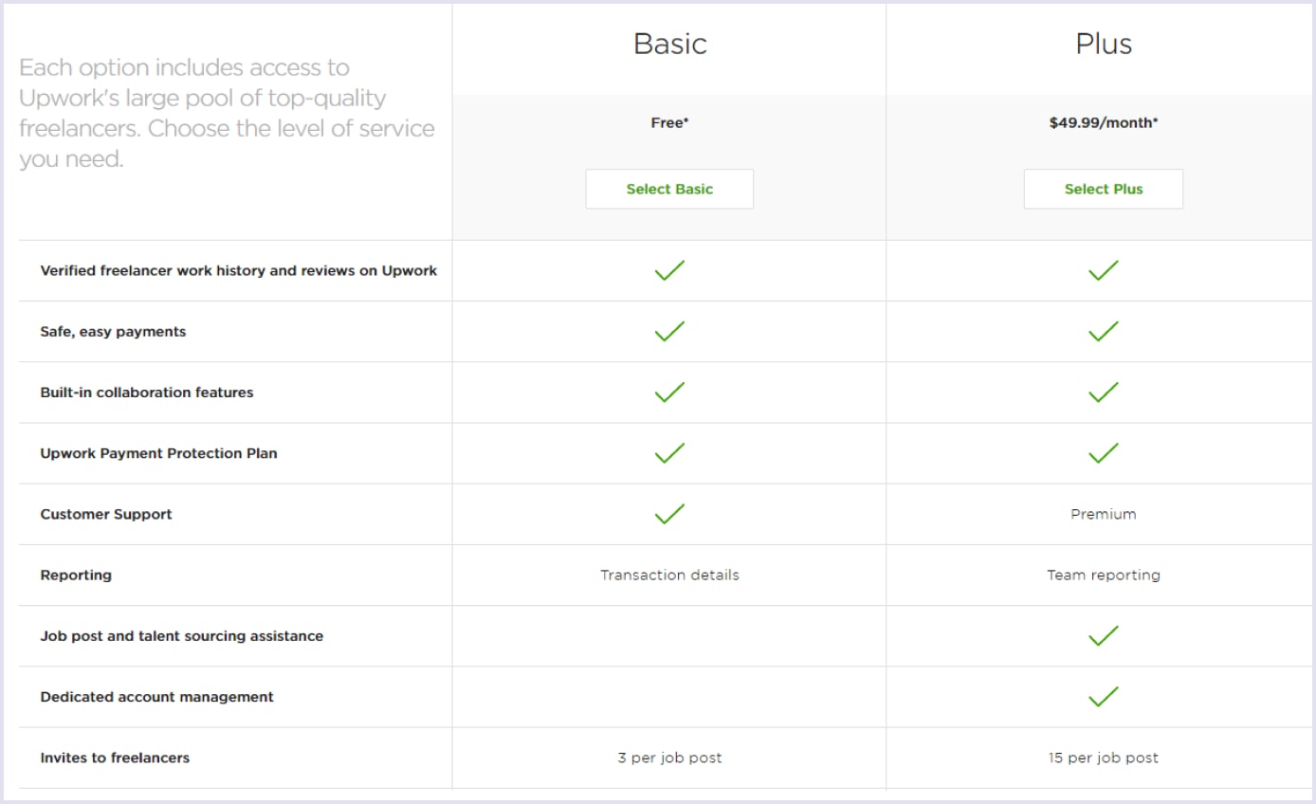Click the Built-in collaboration features row label
The height and width of the screenshot is (804, 1316).
click(x=147, y=393)
